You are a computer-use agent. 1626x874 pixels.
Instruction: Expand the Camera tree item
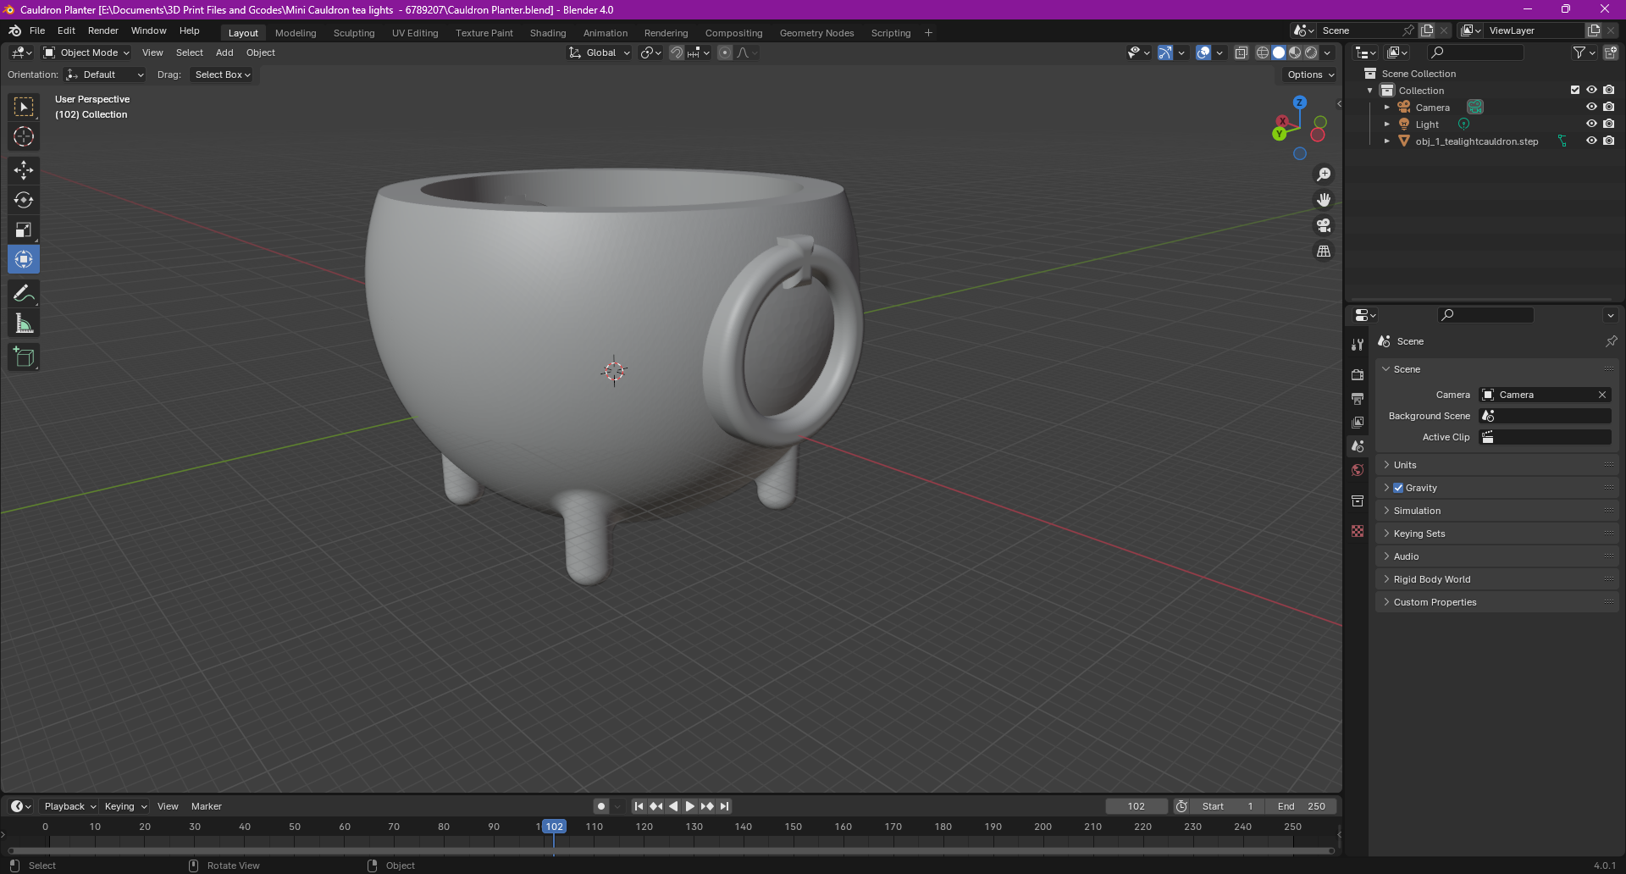(x=1386, y=108)
